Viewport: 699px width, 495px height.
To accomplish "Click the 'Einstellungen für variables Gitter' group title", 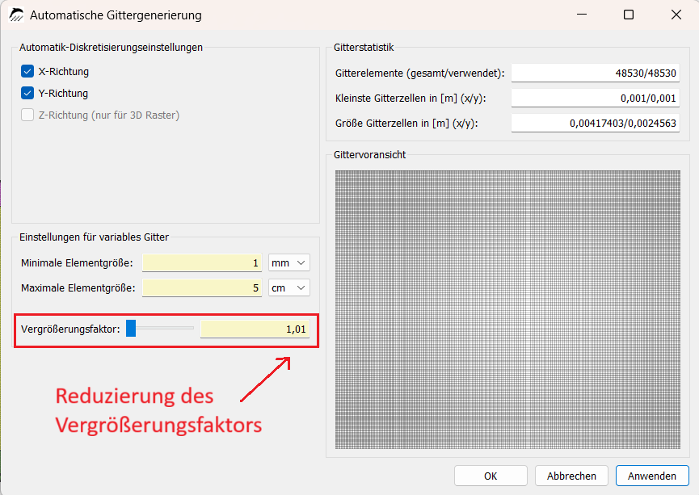I will tap(94, 237).
